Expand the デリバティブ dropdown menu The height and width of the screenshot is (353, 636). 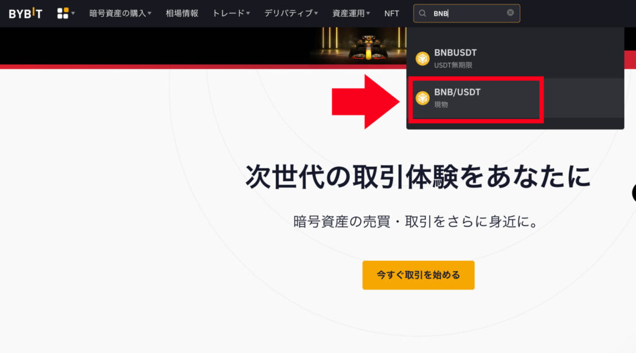pos(291,14)
